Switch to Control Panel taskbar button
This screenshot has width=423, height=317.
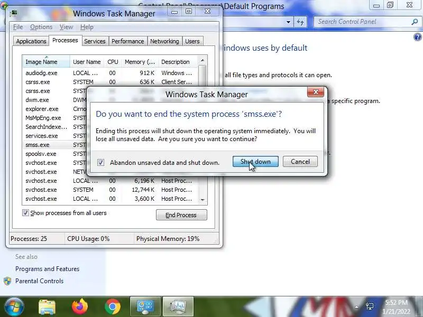[x=145, y=307]
